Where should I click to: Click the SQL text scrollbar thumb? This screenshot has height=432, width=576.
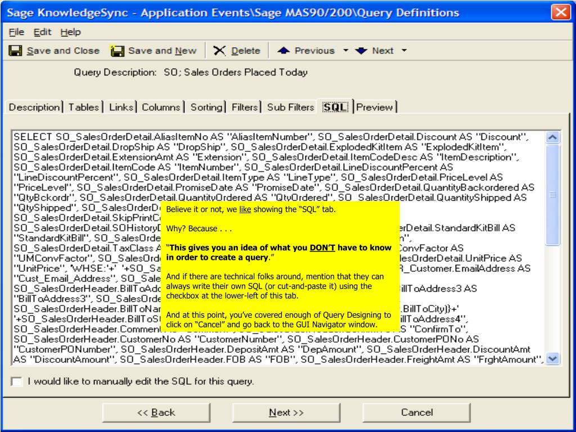click(552, 195)
